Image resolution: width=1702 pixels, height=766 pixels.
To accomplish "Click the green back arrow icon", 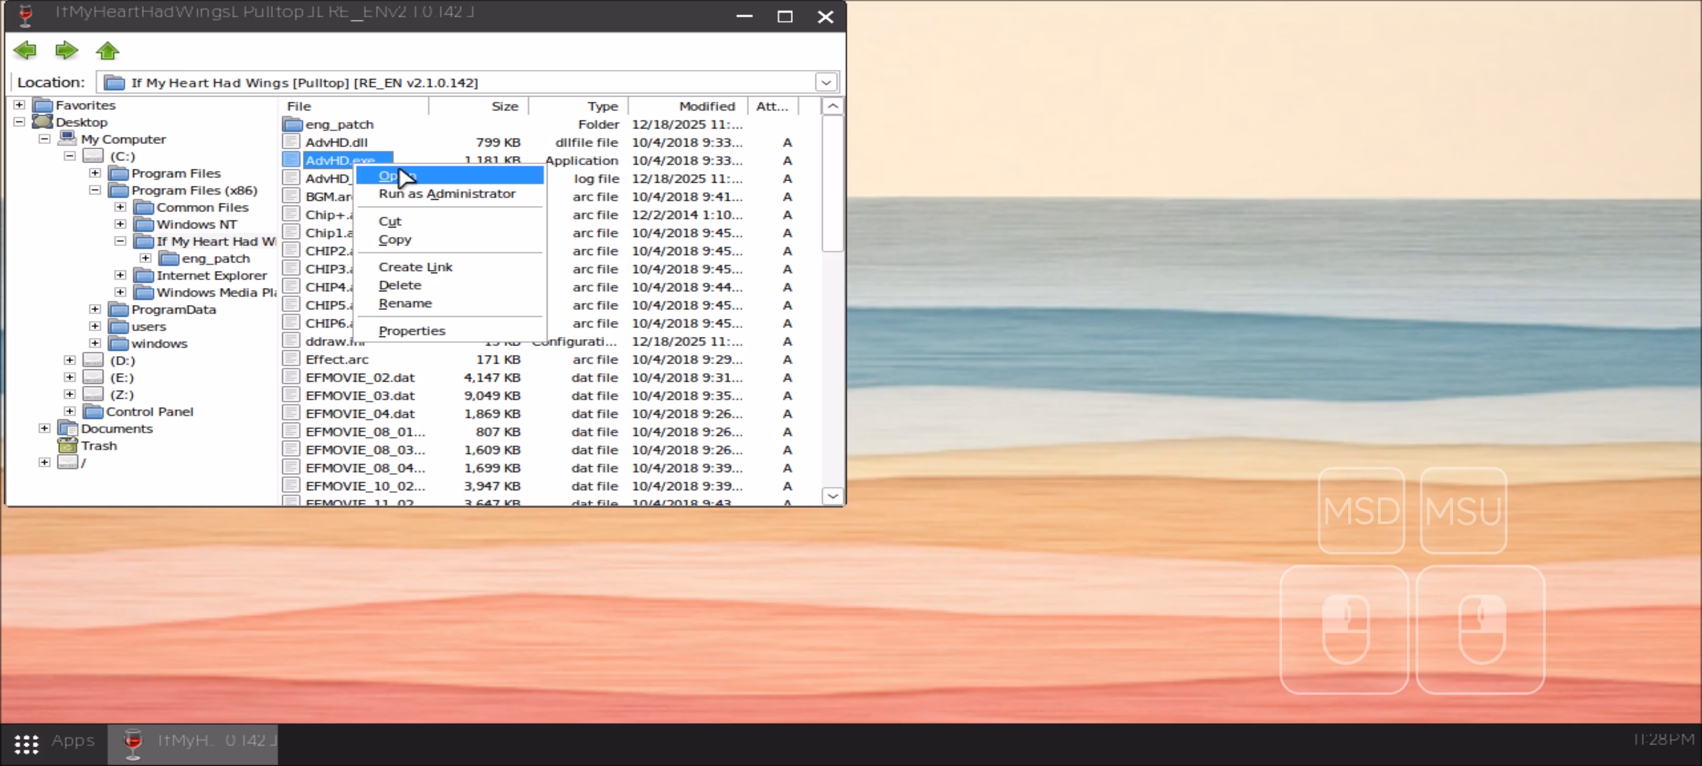I will click(25, 50).
